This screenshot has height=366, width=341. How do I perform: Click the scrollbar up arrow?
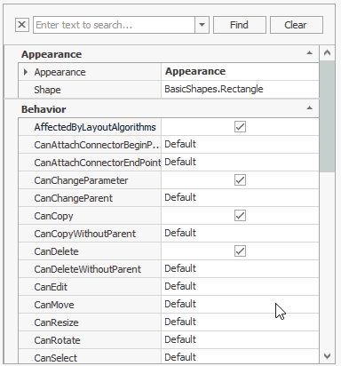click(327, 53)
